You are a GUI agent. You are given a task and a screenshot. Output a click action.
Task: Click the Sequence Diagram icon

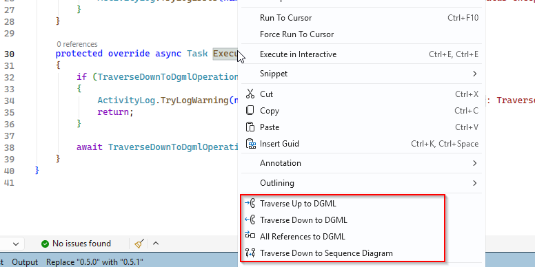tap(250, 253)
